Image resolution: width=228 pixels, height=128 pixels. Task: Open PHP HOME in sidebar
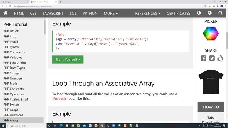point(11,31)
